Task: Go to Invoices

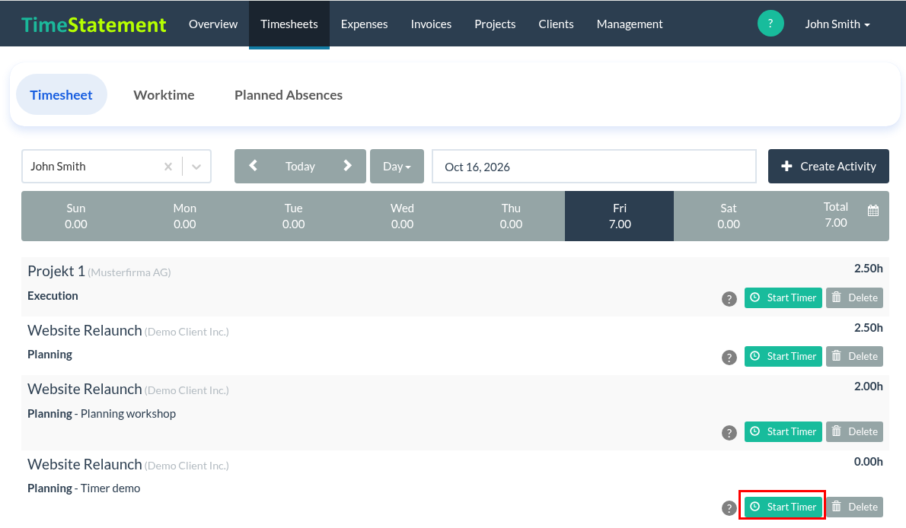Action: pos(431,24)
